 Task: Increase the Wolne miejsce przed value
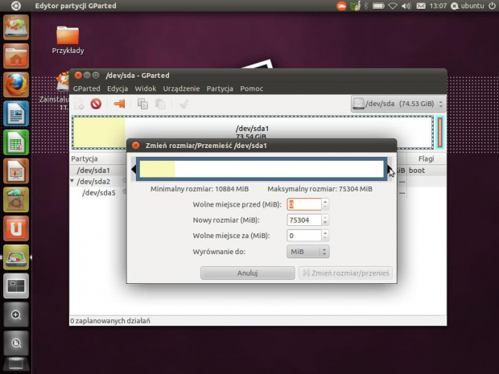tap(325, 201)
